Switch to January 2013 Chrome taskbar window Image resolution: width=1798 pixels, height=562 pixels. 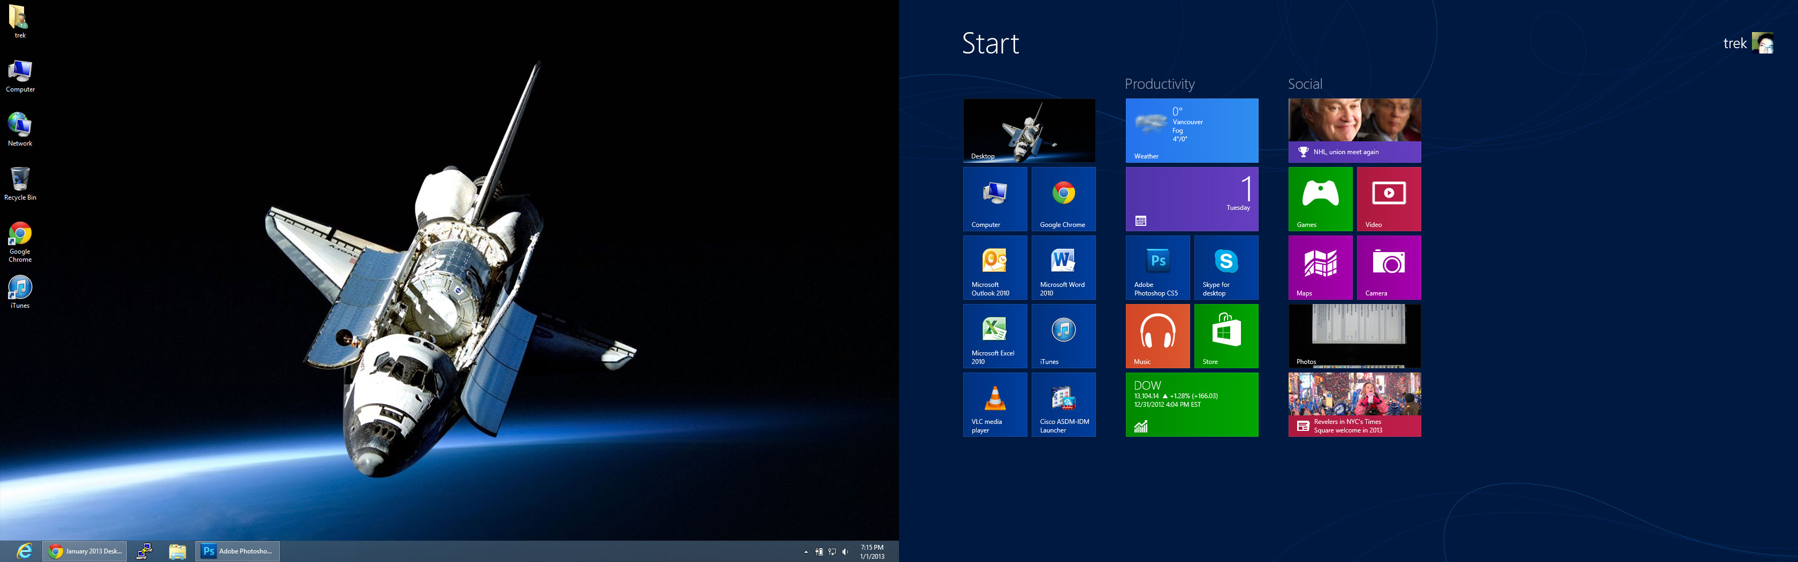[x=85, y=551]
